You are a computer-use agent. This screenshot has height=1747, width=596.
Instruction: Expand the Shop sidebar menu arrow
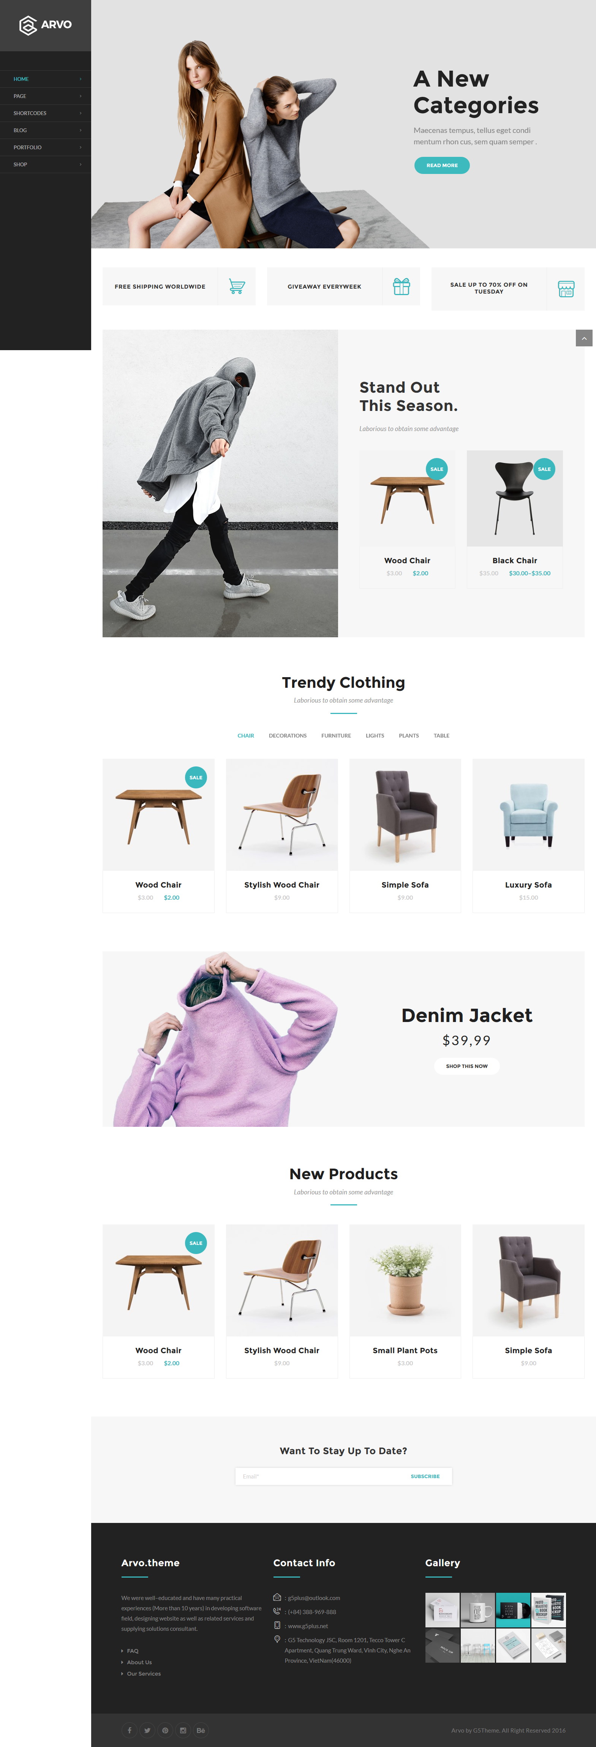(x=80, y=164)
